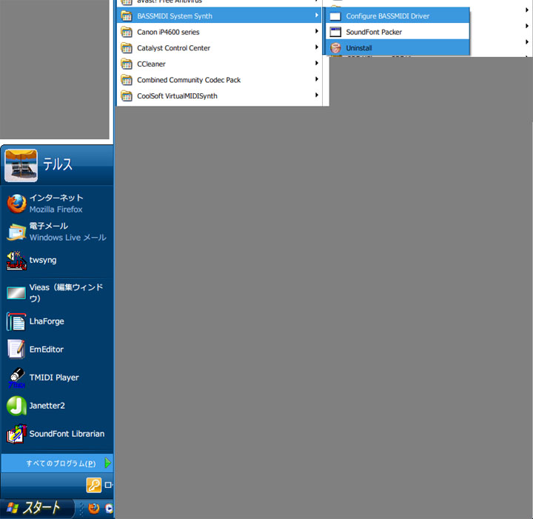
Task: Click the twsyng label
Action: (43, 261)
